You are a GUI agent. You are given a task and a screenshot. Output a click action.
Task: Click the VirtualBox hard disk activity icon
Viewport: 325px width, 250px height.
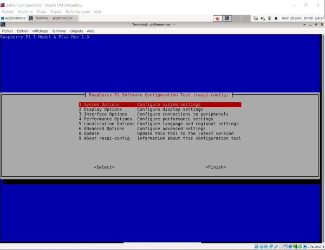pyautogui.click(x=256, y=246)
